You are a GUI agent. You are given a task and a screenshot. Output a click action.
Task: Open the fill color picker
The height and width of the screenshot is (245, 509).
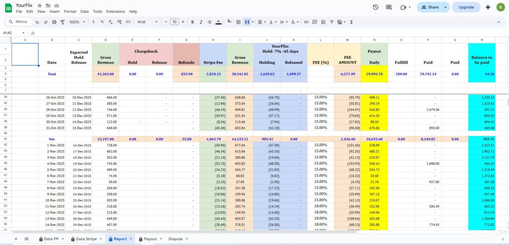[229, 22]
